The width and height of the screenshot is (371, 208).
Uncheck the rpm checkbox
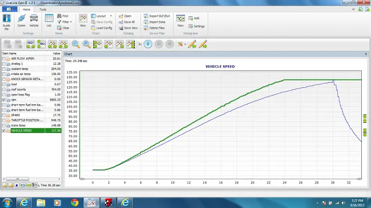point(4,100)
